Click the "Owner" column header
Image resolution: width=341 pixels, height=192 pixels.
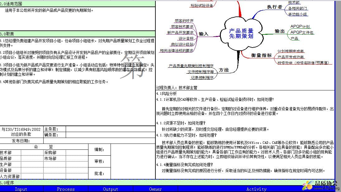[x=155, y=189]
